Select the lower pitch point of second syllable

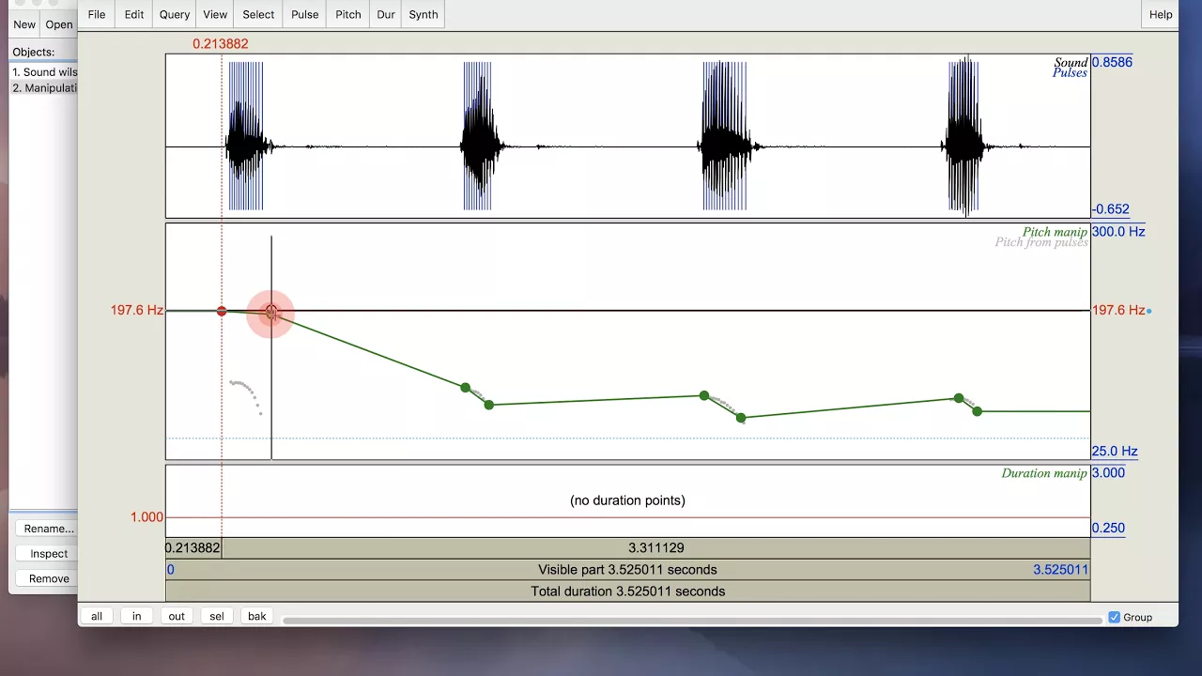click(489, 405)
